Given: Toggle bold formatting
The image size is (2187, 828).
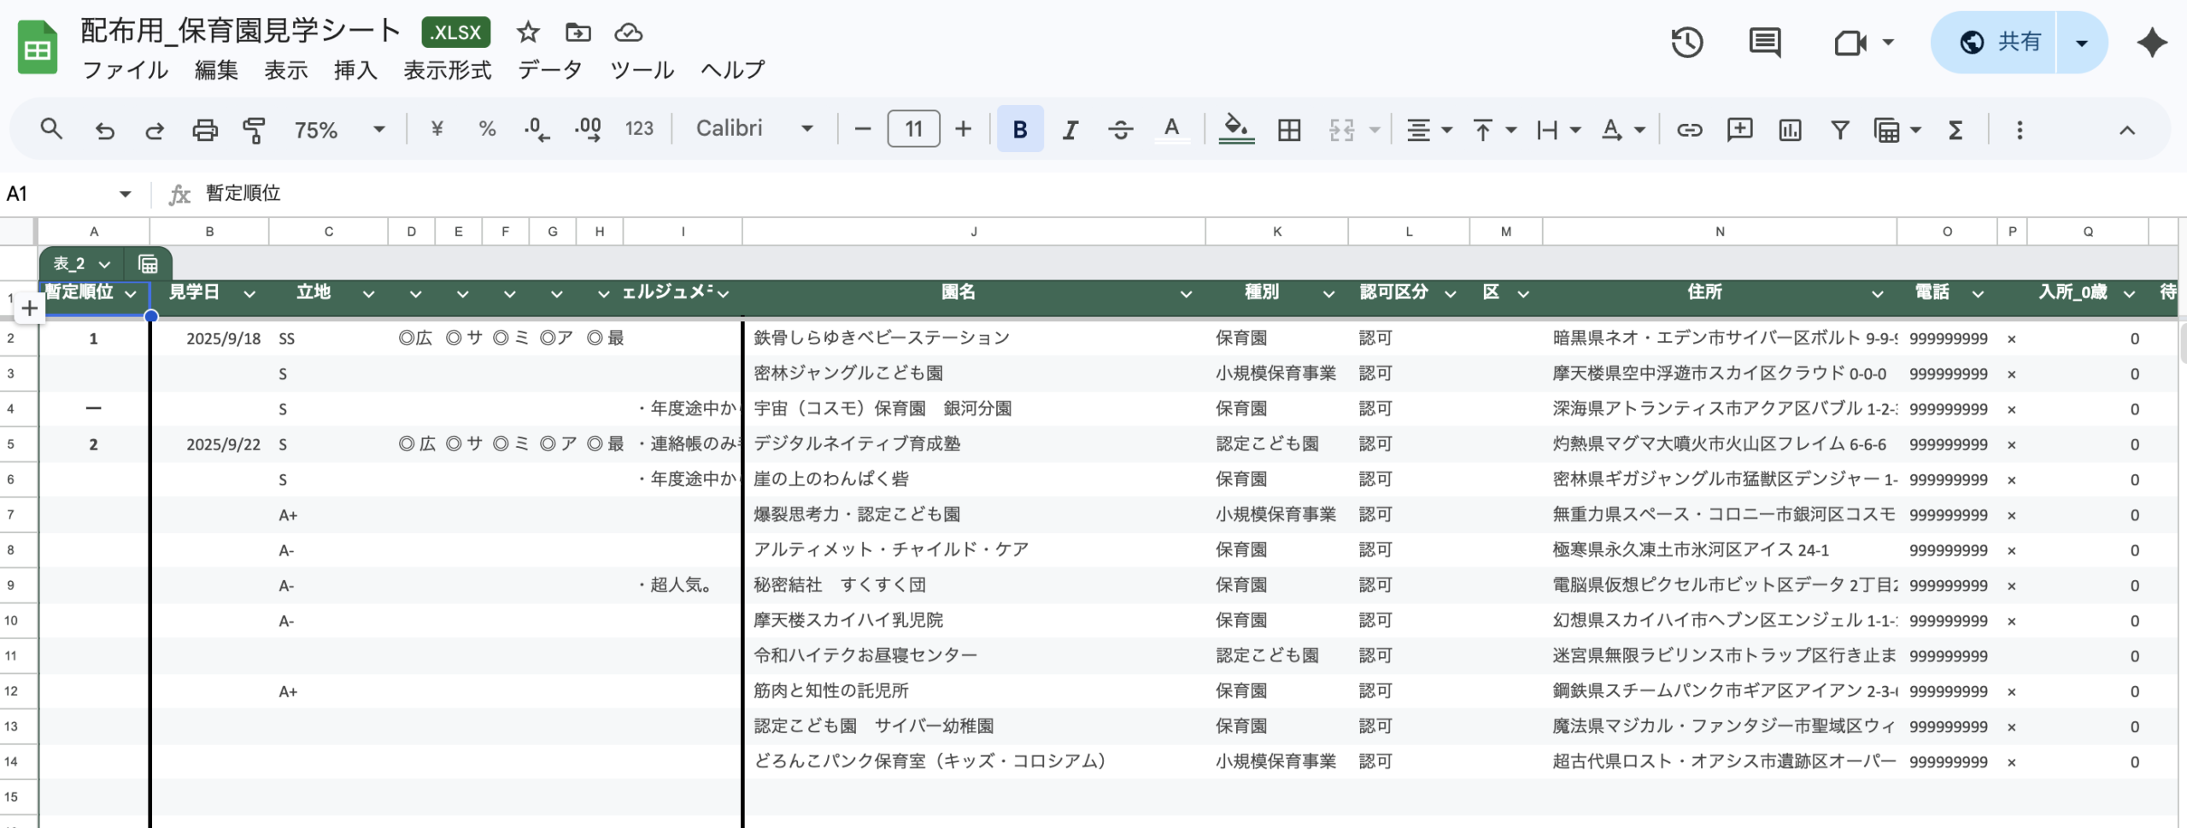Looking at the screenshot, I should [x=1019, y=129].
